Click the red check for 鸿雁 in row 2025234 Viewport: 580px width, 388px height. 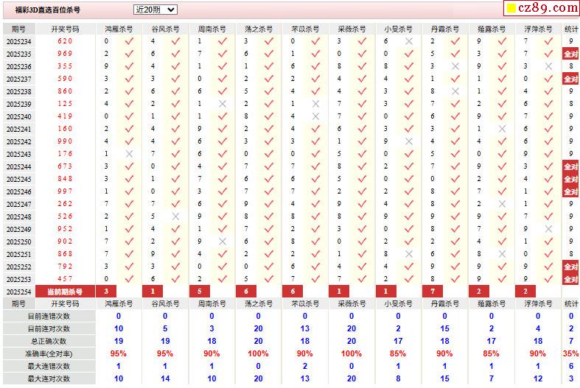(129, 41)
